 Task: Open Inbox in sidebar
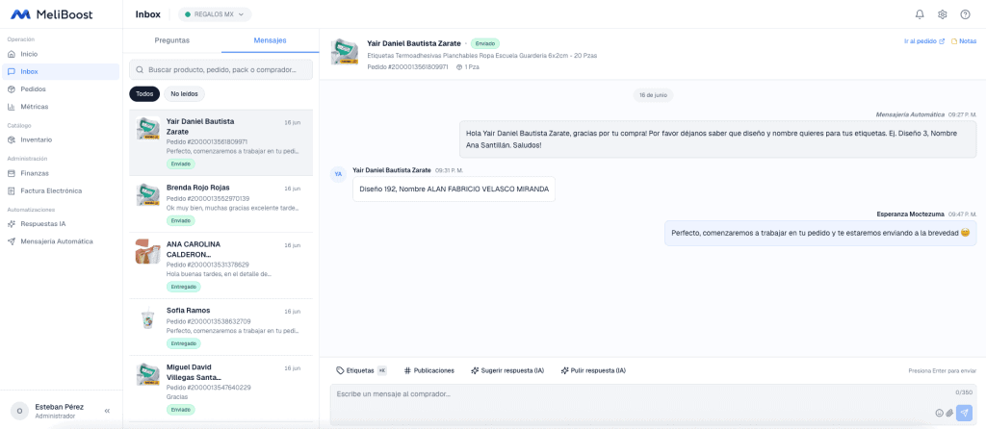pos(61,71)
